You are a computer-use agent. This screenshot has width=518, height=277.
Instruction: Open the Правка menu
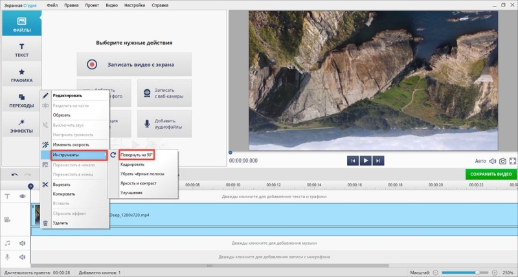coord(71,5)
